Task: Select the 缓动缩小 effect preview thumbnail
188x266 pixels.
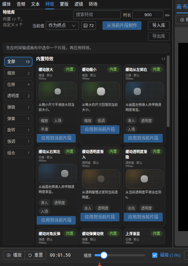Action: 101,91
